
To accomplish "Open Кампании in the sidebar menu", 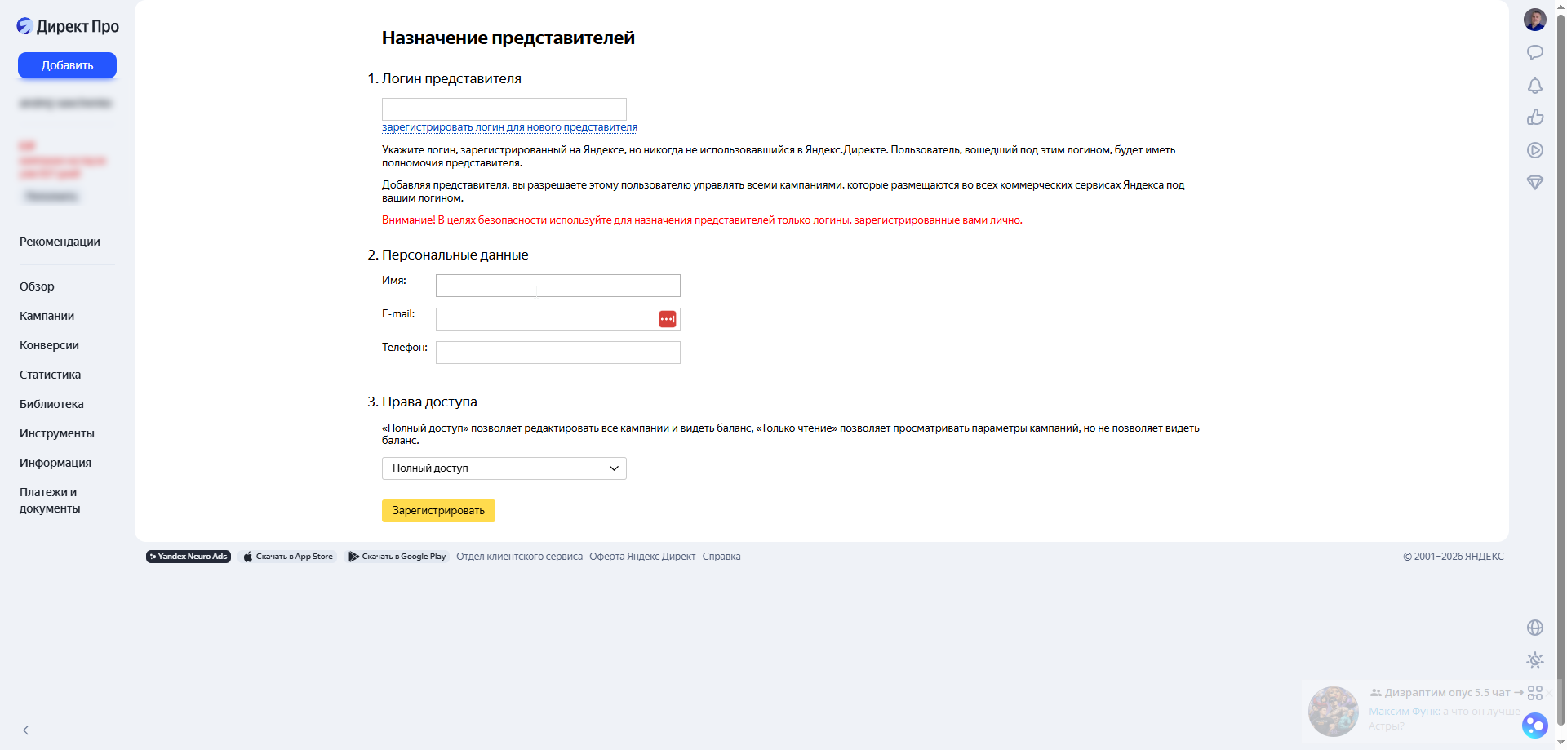I will (47, 316).
